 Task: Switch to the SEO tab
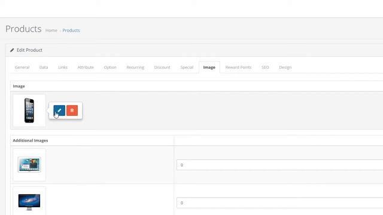[x=265, y=67]
